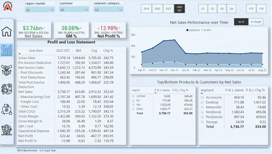Open the supply chain sidebar icon
272x154 pixels.
[7, 109]
